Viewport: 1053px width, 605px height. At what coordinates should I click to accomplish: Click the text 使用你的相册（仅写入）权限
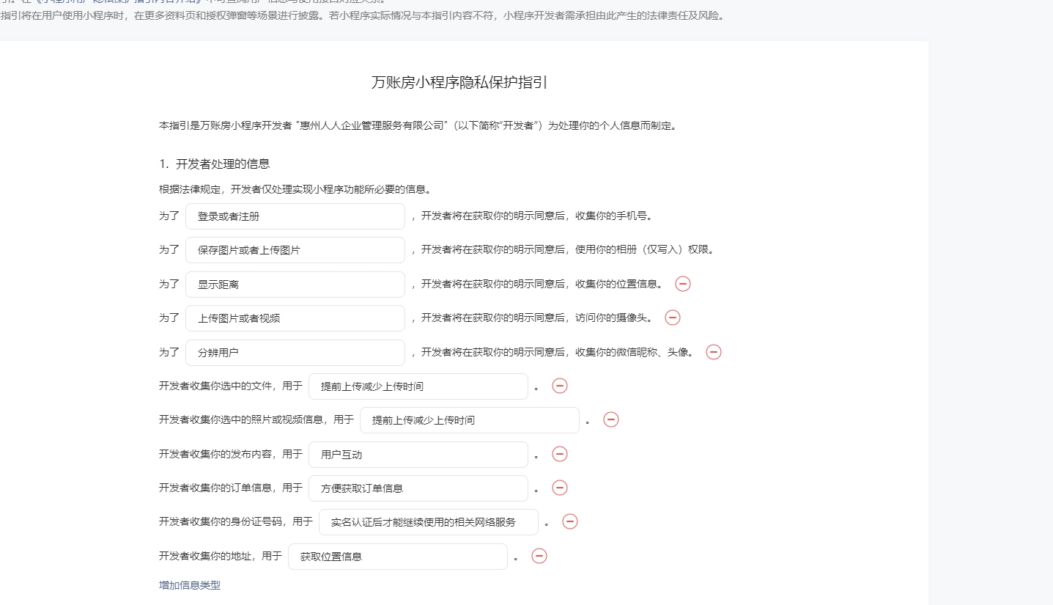(643, 249)
